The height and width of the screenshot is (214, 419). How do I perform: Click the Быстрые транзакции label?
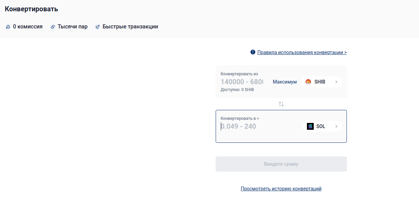[130, 27]
